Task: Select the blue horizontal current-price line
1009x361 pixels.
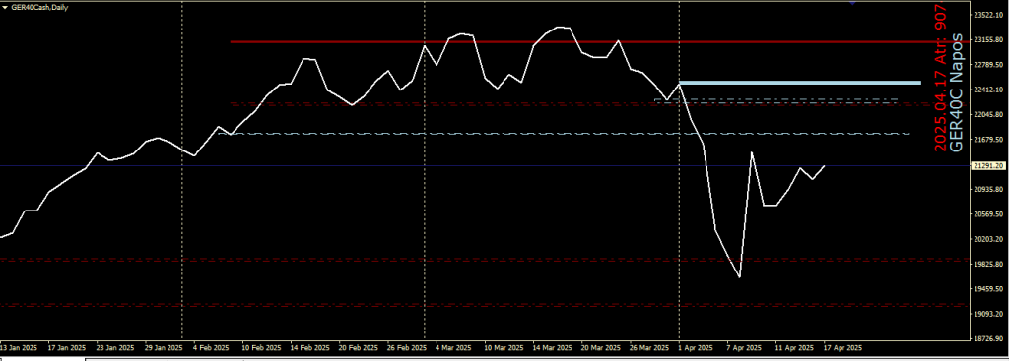Action: [x=485, y=166]
